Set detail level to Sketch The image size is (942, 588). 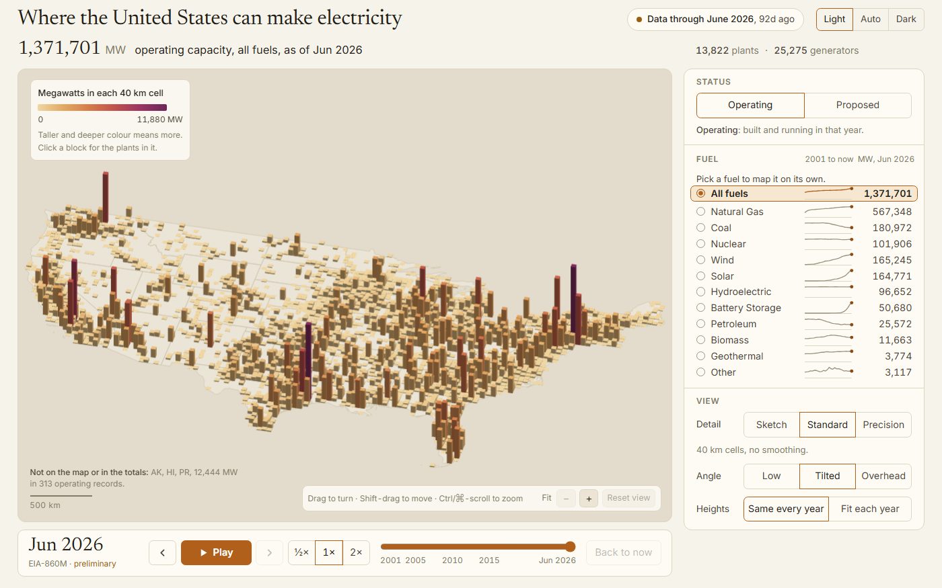coord(771,425)
